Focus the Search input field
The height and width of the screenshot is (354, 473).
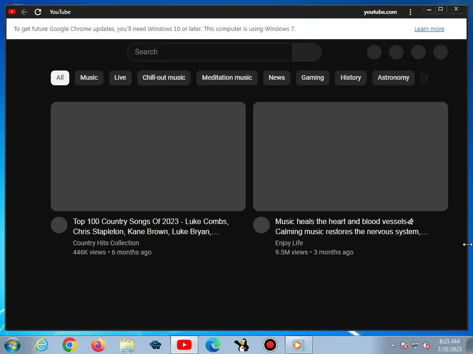pyautogui.click(x=210, y=52)
